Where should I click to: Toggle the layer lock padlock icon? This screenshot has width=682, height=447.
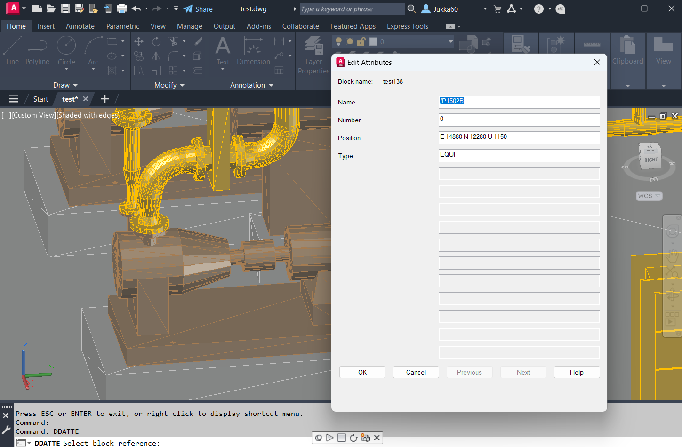361,42
